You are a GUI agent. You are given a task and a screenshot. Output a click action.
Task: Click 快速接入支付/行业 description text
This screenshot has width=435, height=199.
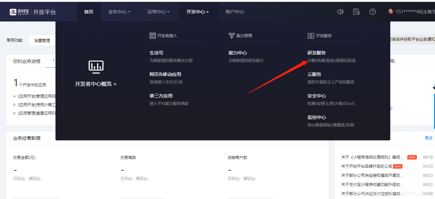(x=166, y=82)
